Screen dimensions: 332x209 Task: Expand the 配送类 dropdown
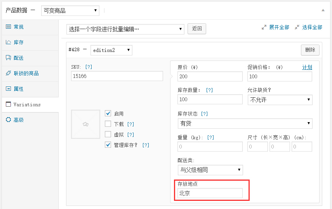[210, 170]
